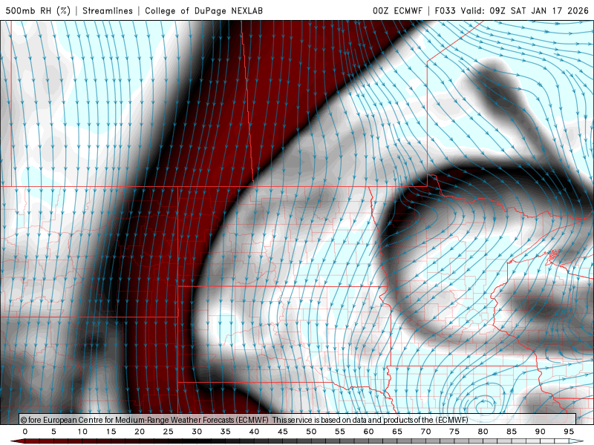
Task: Click the "55" label on the color scale
Action: click(340, 432)
